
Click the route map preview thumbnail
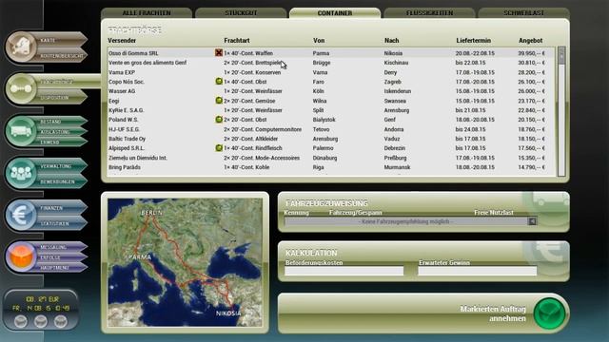click(185, 262)
